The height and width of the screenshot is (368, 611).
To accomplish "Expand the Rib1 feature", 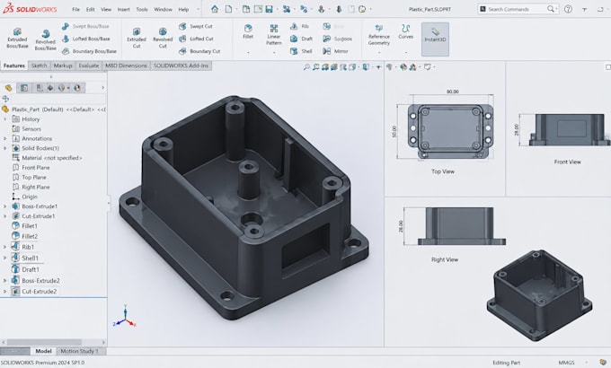I will 5,247.
